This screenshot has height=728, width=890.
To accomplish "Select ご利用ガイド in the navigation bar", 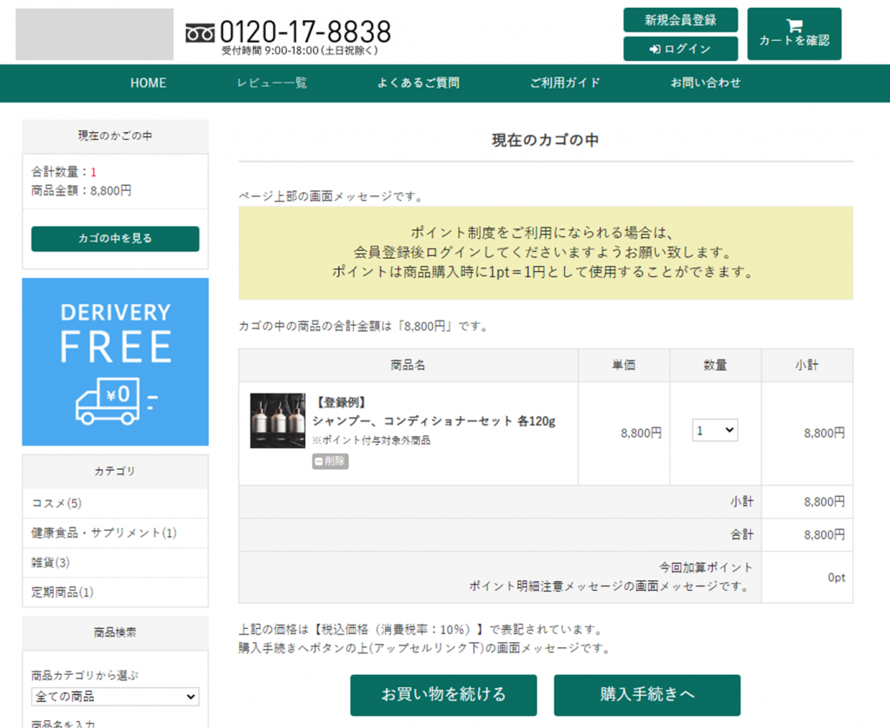I will (565, 83).
